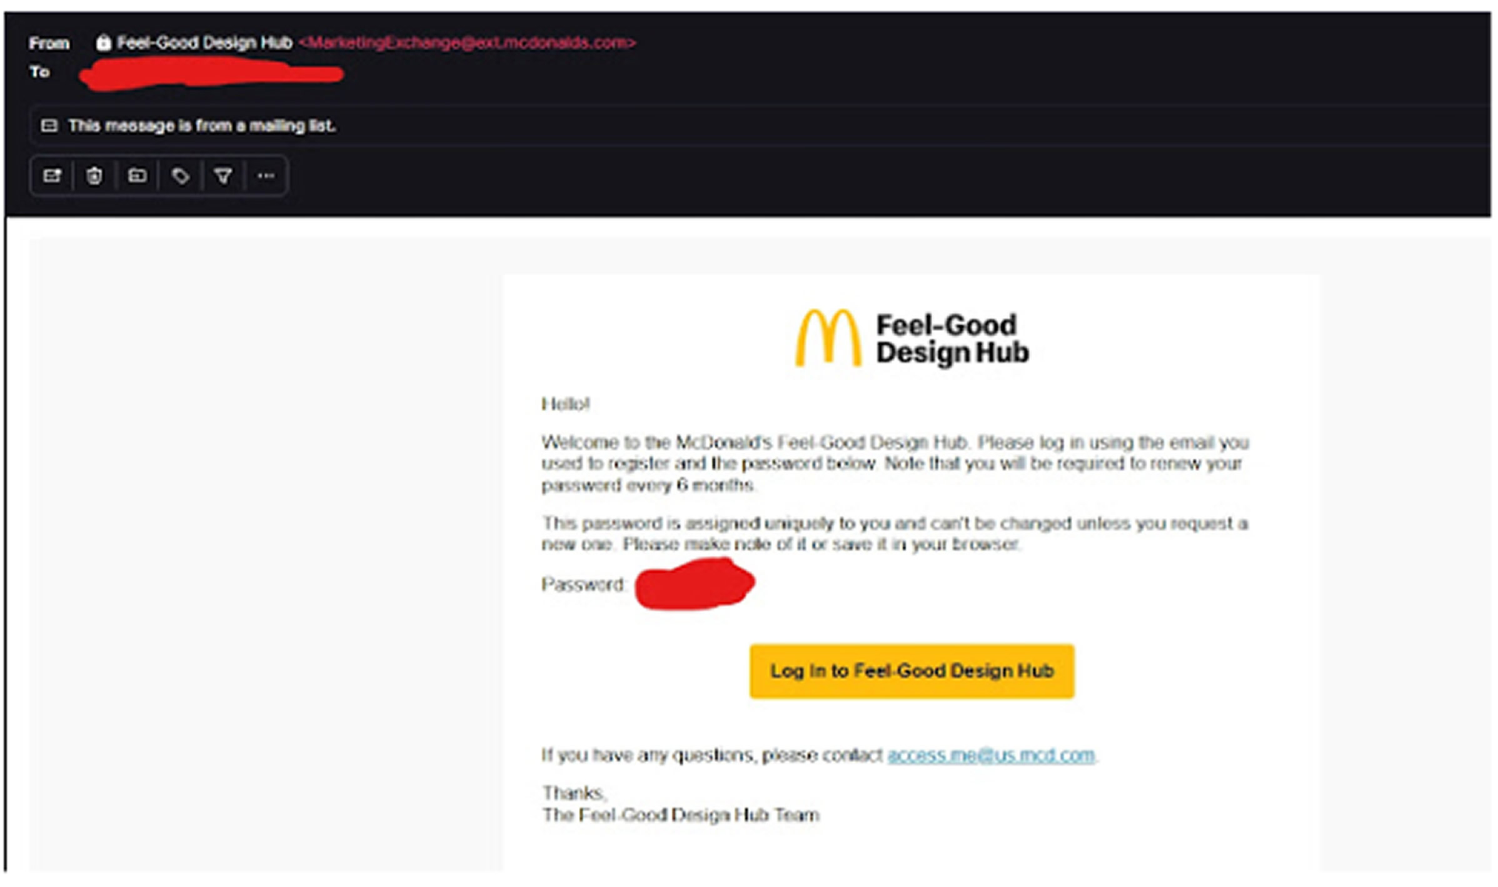Click the McDonald's golden arches logo
This screenshot has width=1498, height=887.
coord(828,338)
